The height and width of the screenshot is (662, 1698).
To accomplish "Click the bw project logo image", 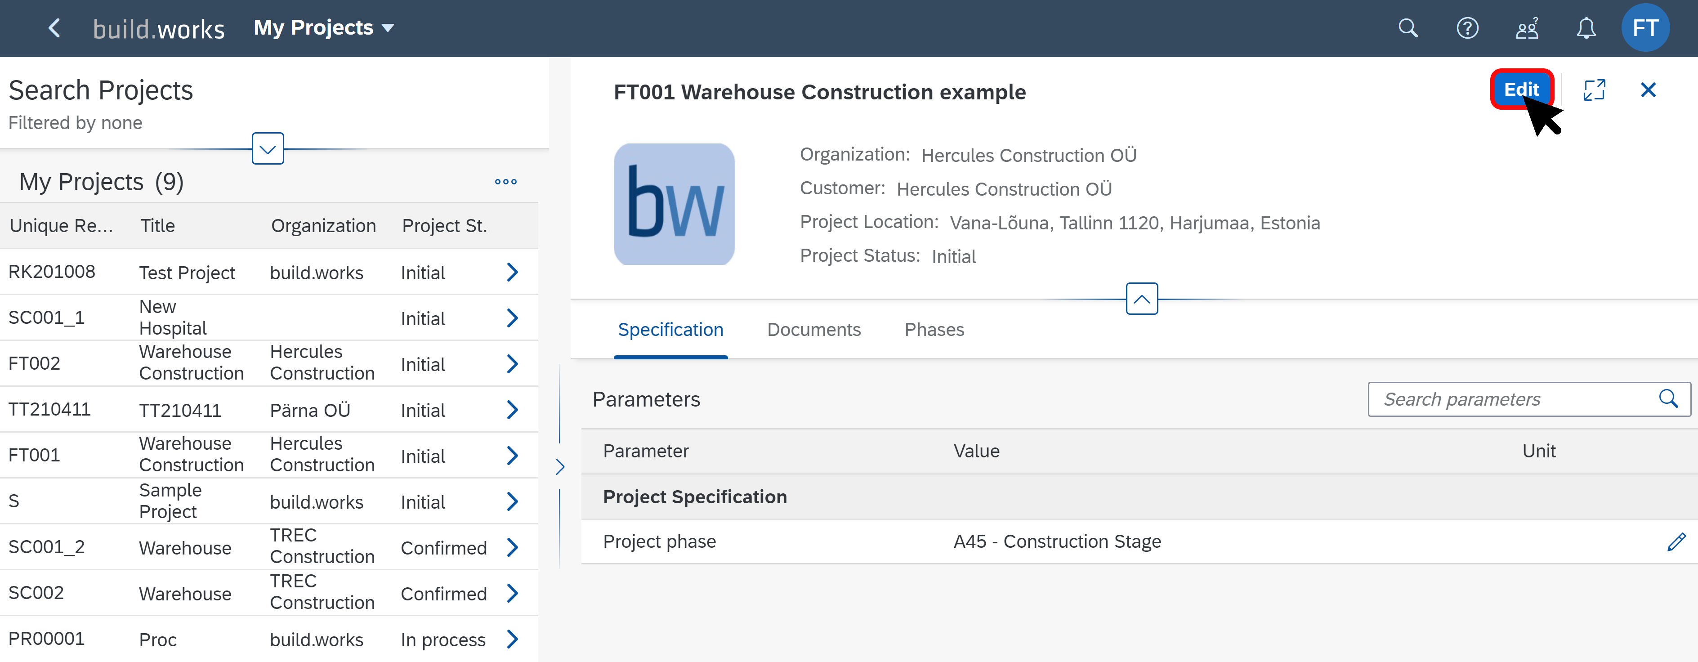I will [674, 205].
